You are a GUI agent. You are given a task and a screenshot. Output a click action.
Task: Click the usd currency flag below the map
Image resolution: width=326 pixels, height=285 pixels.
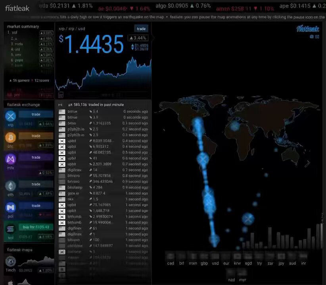pos(215,256)
